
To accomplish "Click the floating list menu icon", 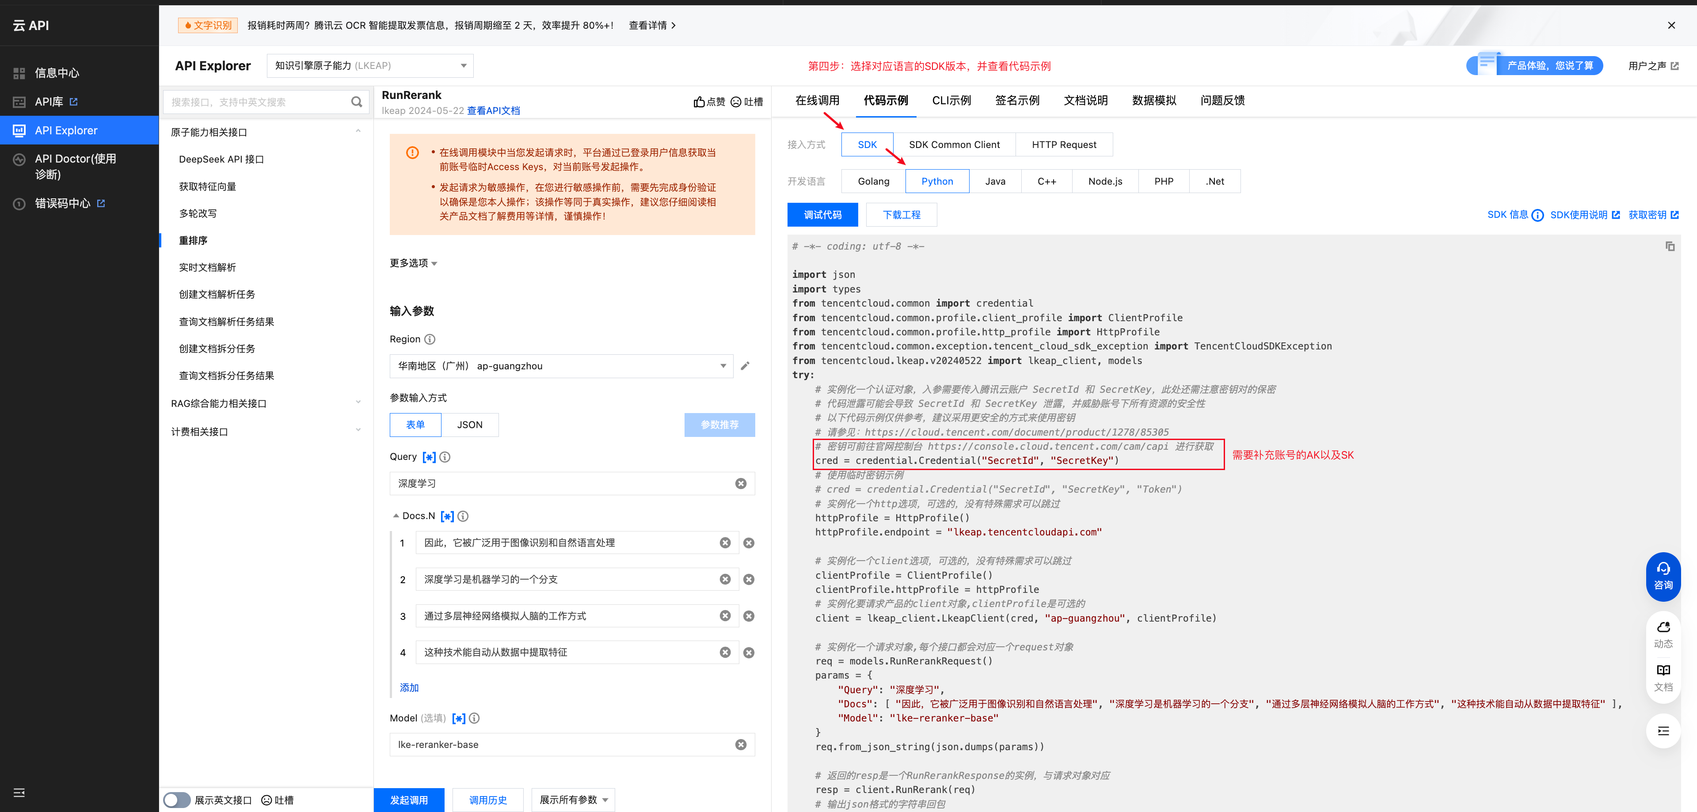I will click(1663, 731).
